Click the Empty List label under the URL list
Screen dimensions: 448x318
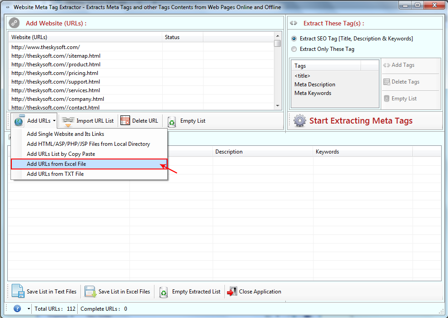click(193, 121)
